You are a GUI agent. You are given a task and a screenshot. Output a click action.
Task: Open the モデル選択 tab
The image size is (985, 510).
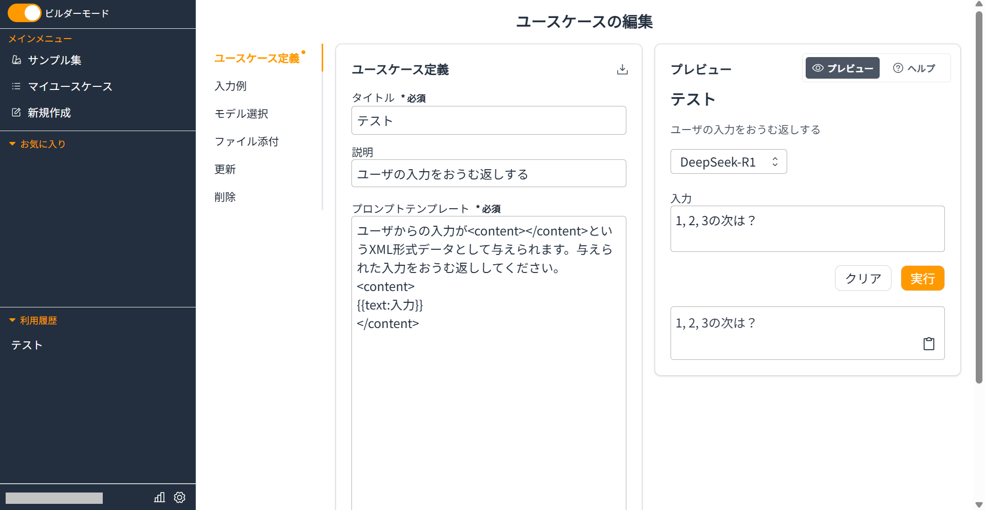pos(241,114)
